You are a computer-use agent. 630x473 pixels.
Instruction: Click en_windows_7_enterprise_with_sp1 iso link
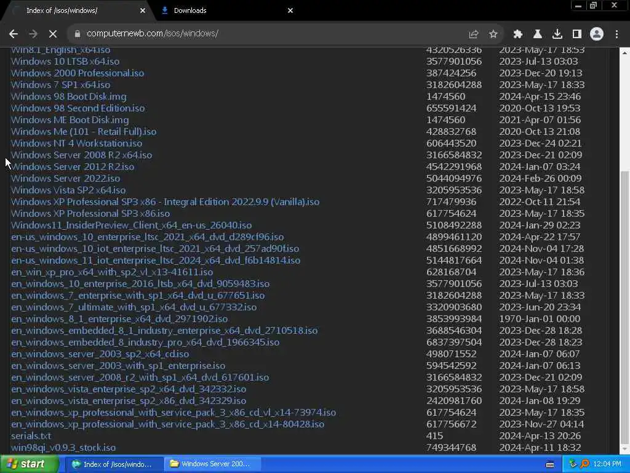pos(138,295)
